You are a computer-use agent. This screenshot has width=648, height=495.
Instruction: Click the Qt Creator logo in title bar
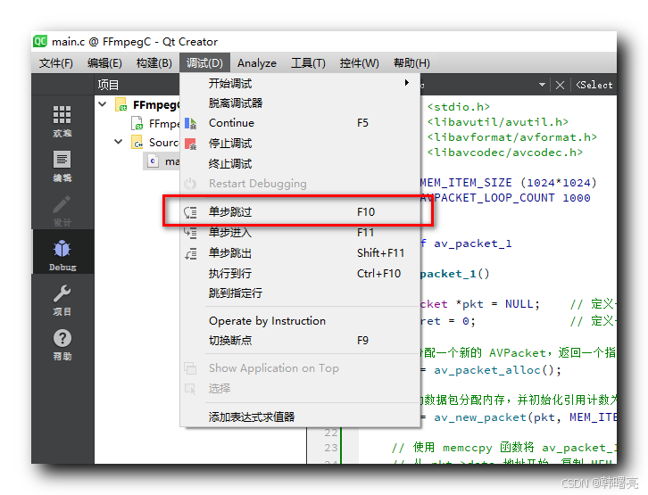coord(40,41)
